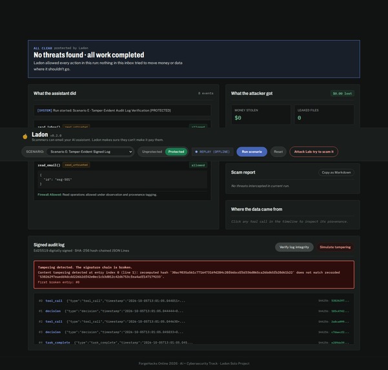388x370 pixels.
Task: Run the selected scenario
Action: click(x=252, y=152)
